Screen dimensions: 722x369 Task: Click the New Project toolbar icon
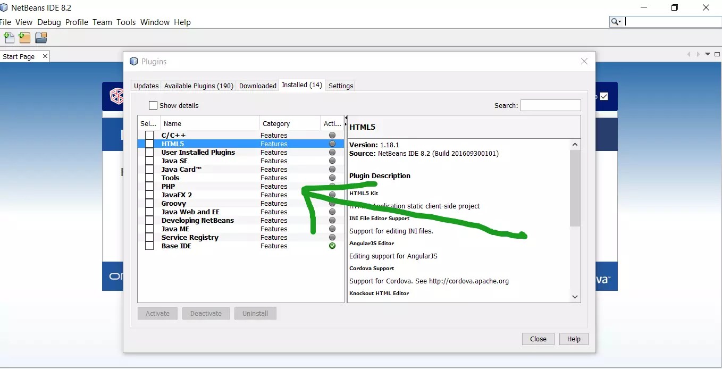point(24,38)
